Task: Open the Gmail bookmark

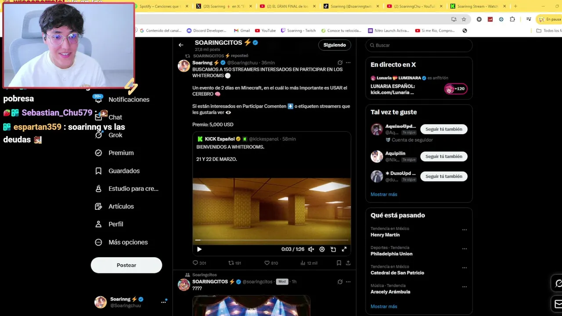Action: (x=242, y=31)
